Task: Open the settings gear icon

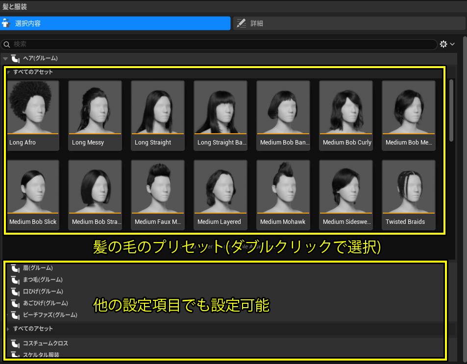Action: tap(443, 44)
